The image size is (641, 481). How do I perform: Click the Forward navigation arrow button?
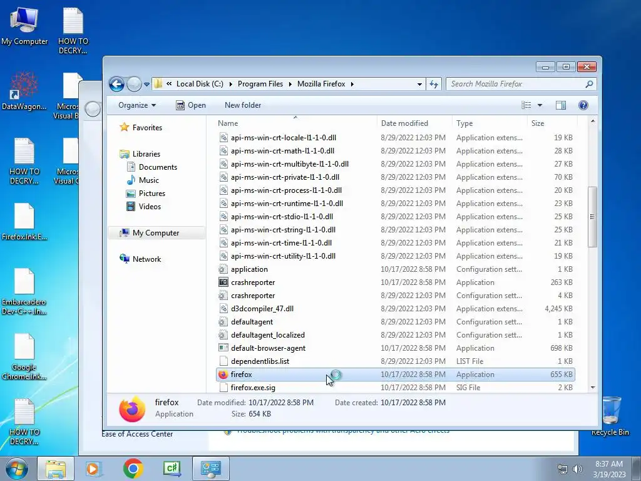134,85
